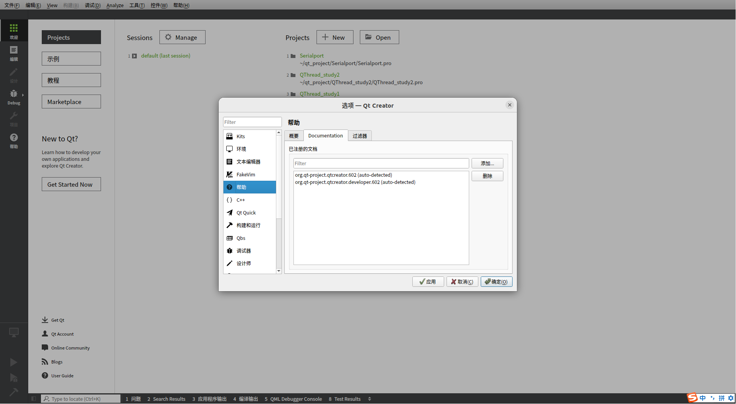Click the Start Debugging run icon

coord(14,377)
